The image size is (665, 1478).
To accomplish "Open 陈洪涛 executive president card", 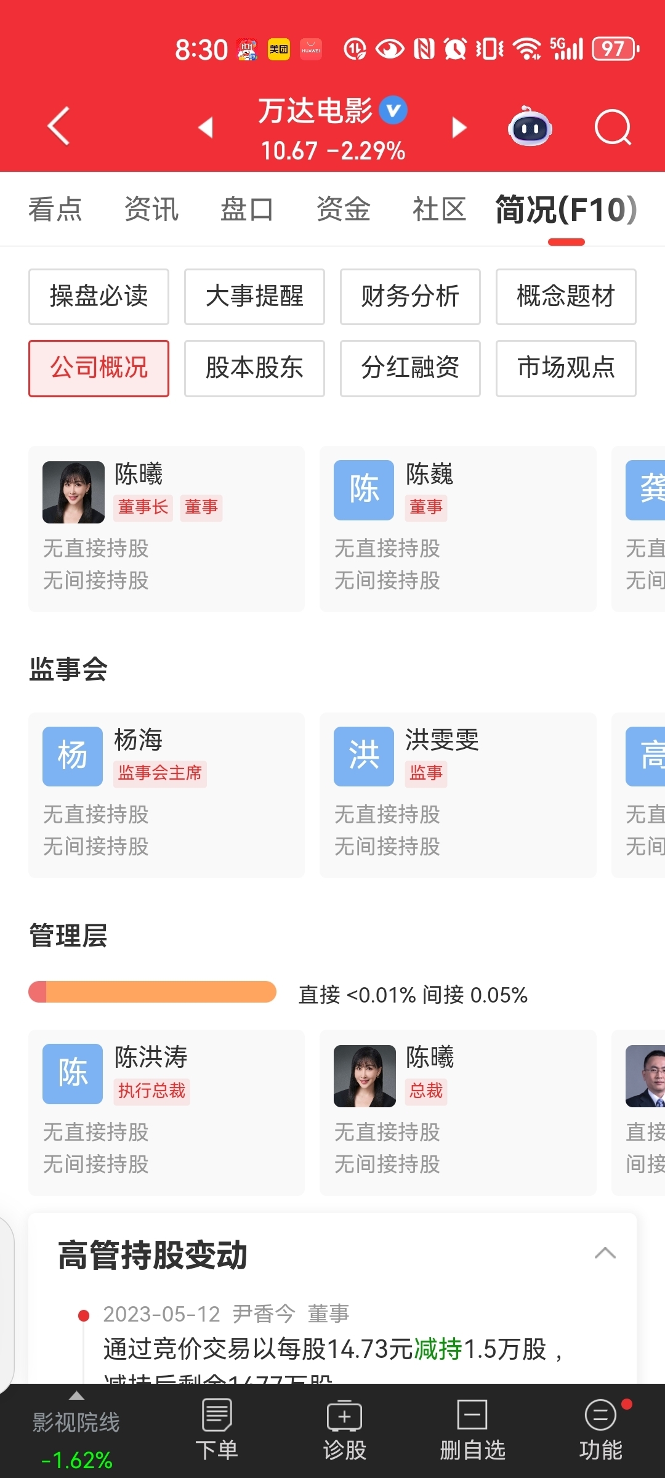I will click(166, 1112).
